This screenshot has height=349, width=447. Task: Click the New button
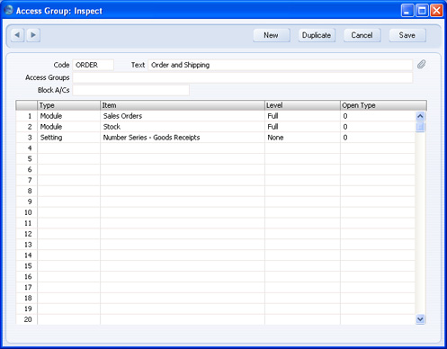pyautogui.click(x=272, y=35)
